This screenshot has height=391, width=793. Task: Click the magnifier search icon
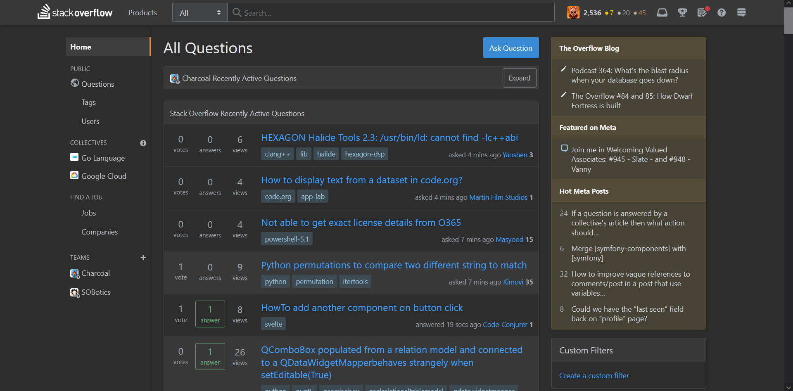[x=237, y=12]
